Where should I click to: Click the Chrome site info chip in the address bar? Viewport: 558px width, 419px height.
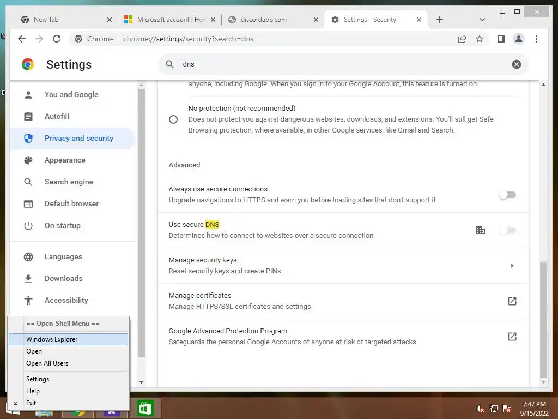coord(94,39)
